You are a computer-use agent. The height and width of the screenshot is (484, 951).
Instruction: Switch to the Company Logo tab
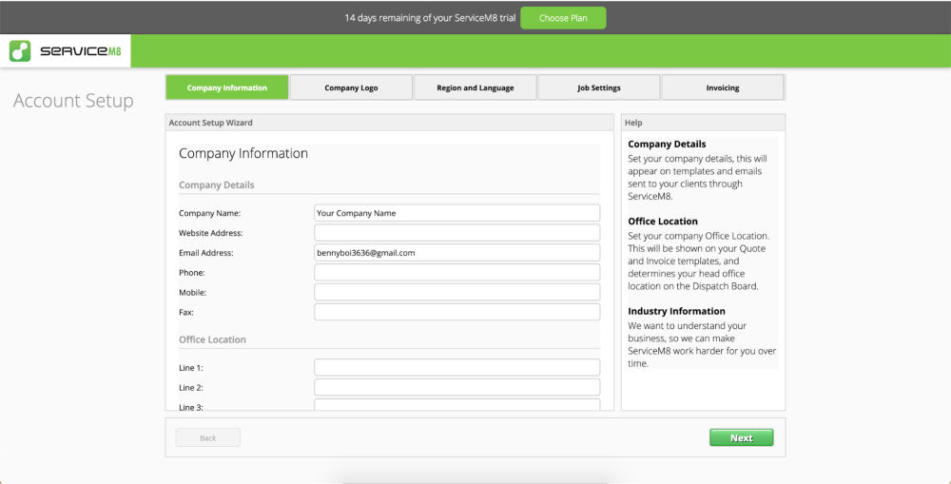tap(351, 87)
